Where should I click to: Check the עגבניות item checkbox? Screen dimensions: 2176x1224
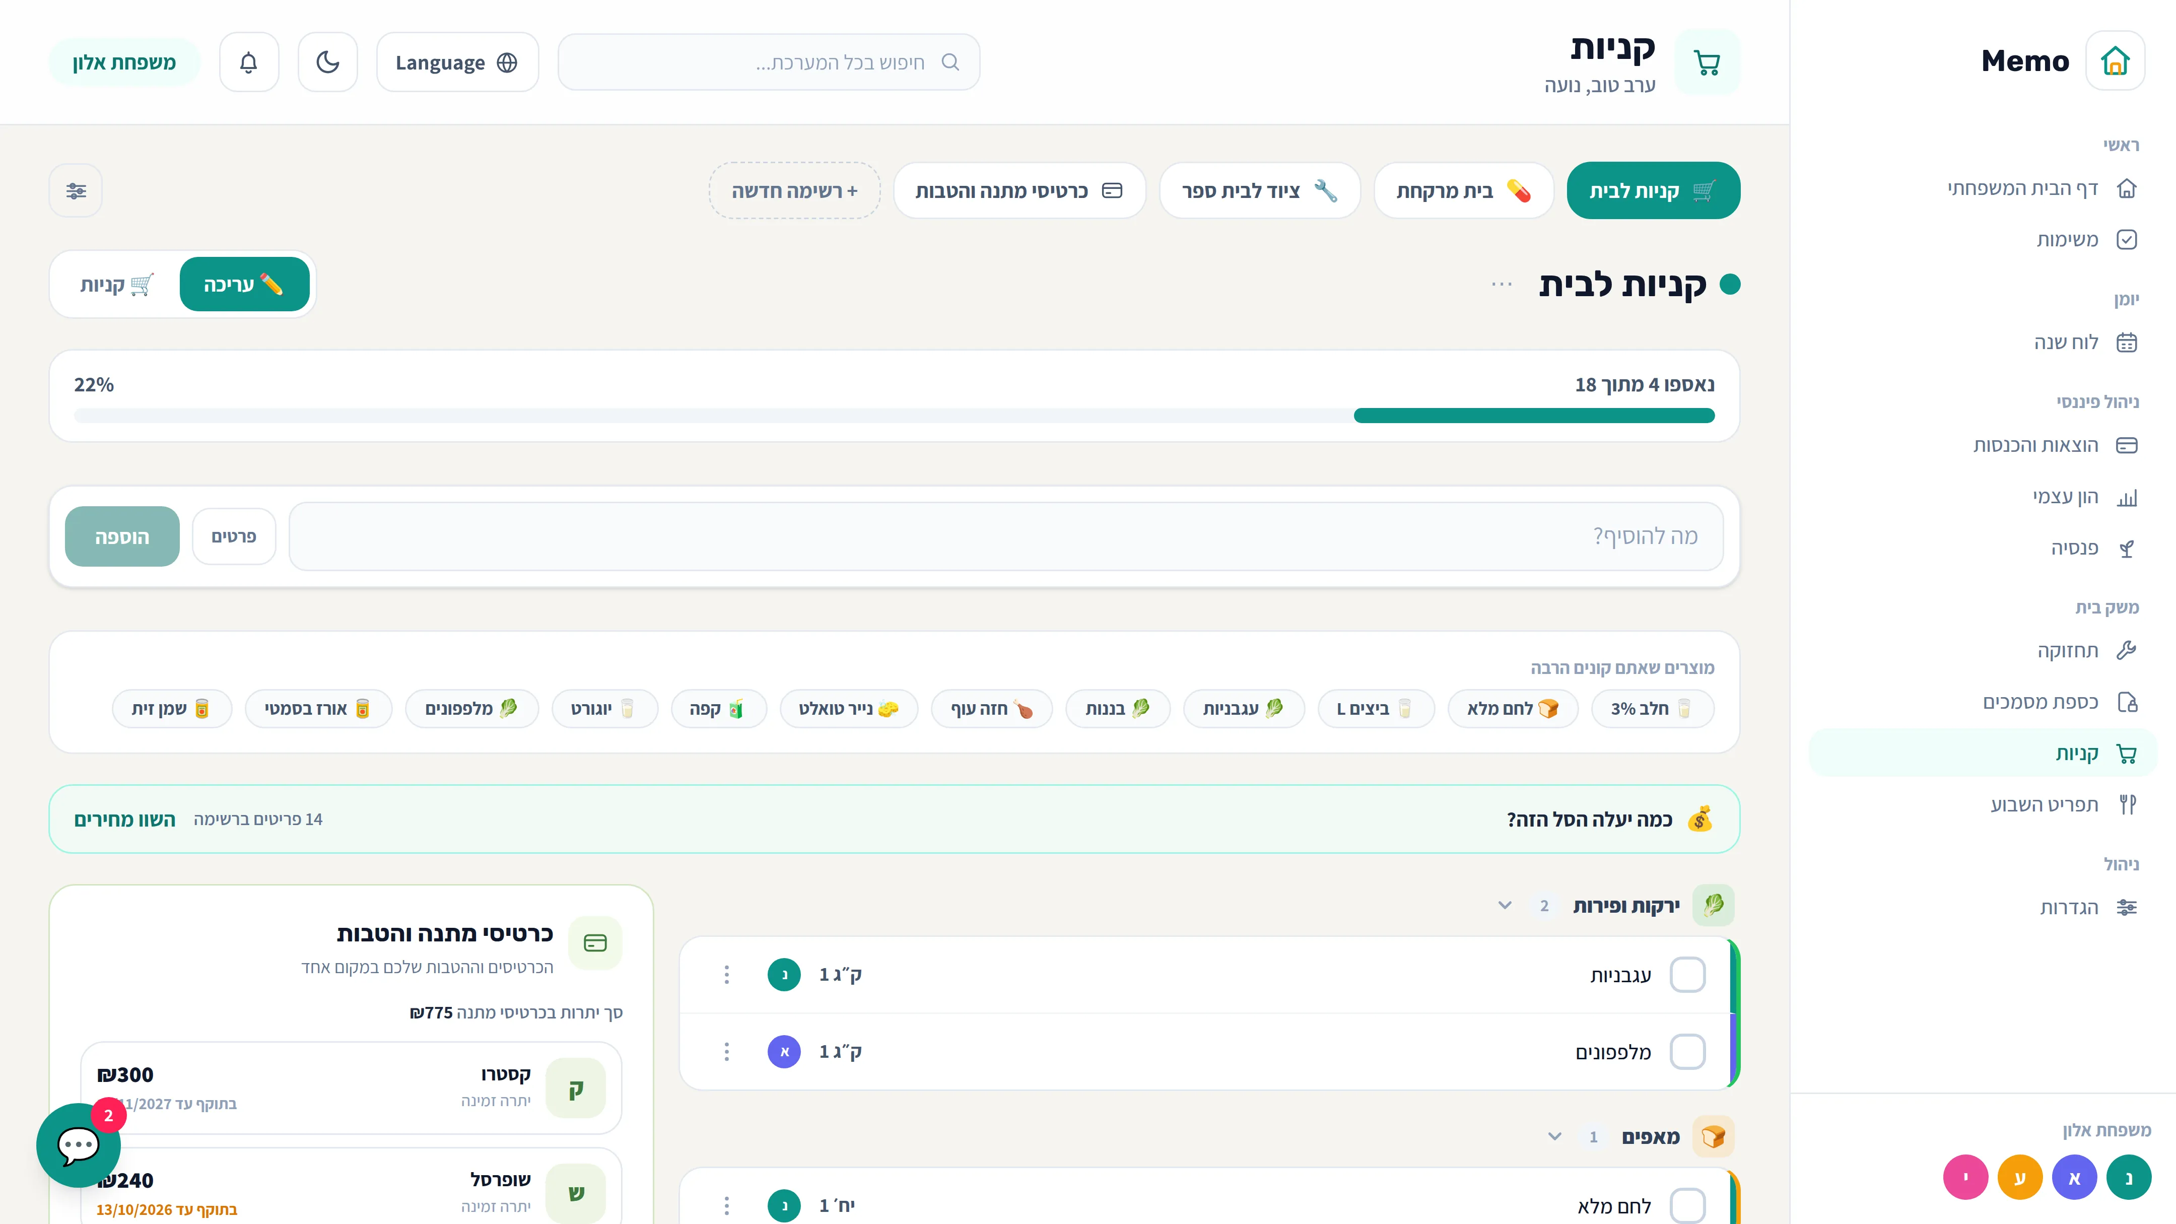click(x=1688, y=975)
